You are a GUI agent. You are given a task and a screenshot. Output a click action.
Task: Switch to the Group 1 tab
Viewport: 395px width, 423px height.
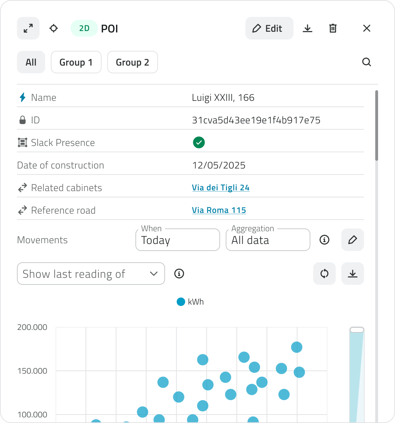click(x=76, y=62)
